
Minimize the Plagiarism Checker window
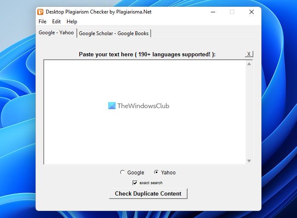[213, 12]
